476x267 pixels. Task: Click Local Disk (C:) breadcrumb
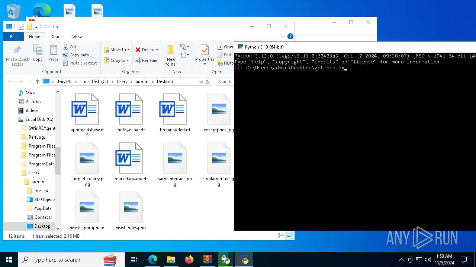(x=94, y=82)
